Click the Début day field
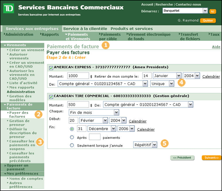Screen dimensions: 222x191 tap(73, 120)
